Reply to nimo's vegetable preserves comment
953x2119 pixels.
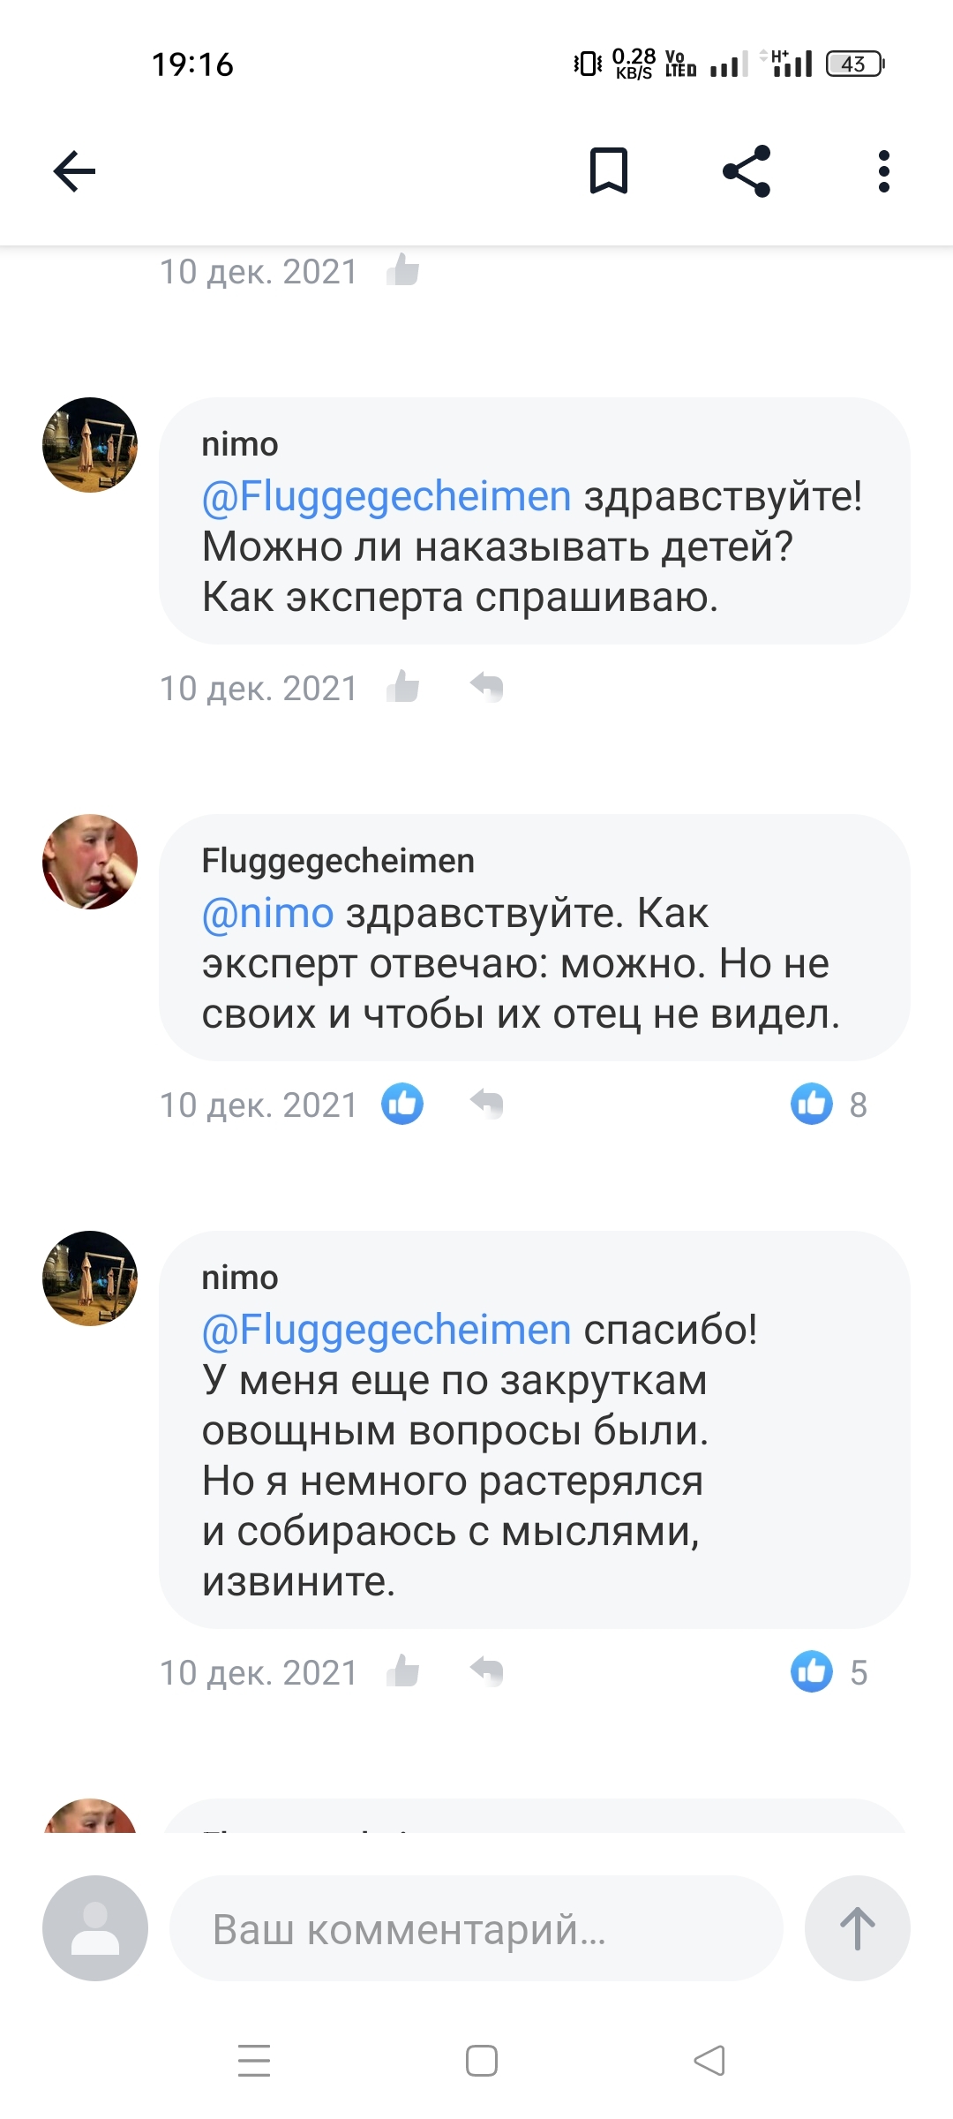pyautogui.click(x=486, y=1671)
